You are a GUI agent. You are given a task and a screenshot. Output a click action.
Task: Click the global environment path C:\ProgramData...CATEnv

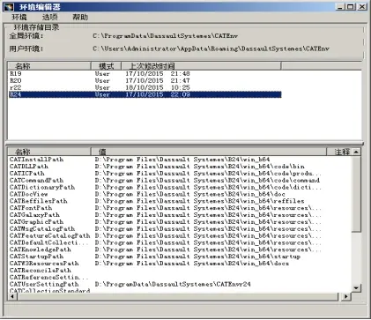click(x=166, y=36)
